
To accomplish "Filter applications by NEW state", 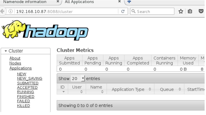I will pyautogui.click(x=22, y=74).
